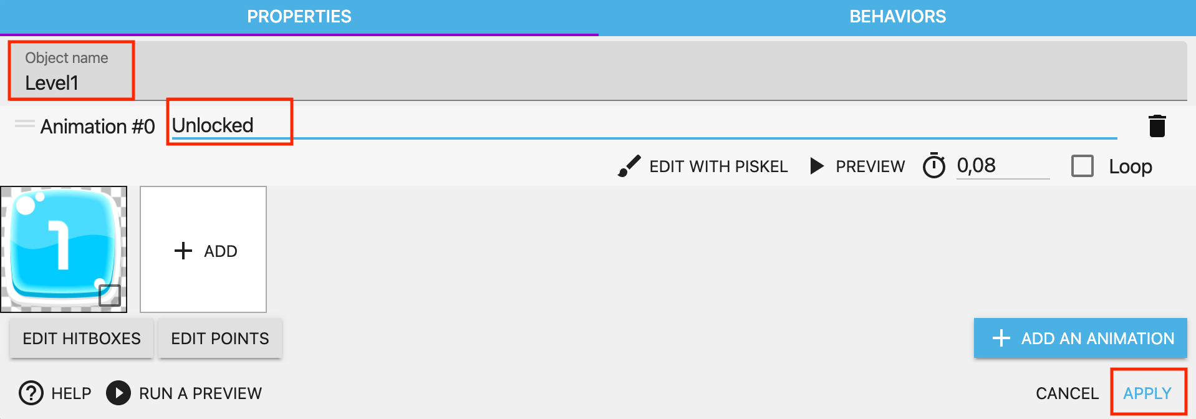Screen dimensions: 1196x419
Task: Click the stopwatch timer icon
Action: pyautogui.click(x=933, y=166)
